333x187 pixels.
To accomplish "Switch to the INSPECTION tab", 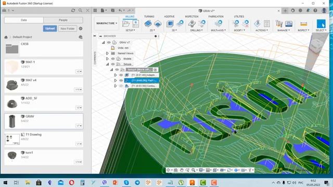I will [192, 17].
